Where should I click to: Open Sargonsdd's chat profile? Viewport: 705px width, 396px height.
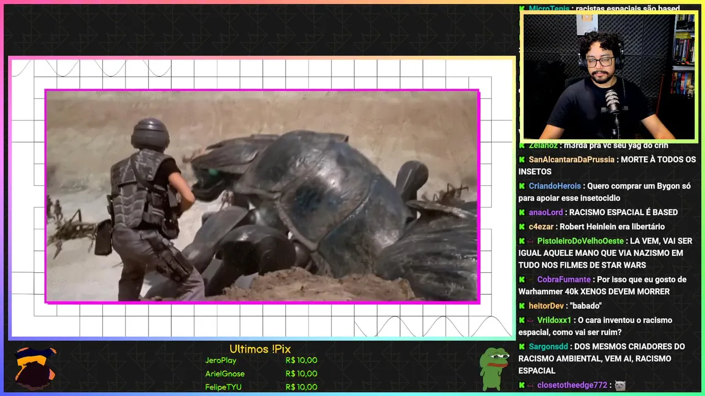pos(549,346)
